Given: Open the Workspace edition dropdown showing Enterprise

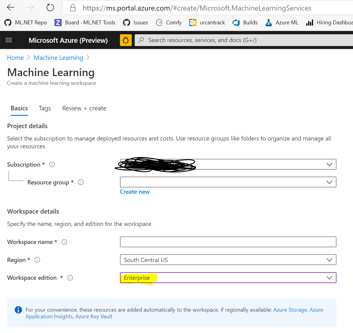Looking at the screenshot, I should click(329, 278).
